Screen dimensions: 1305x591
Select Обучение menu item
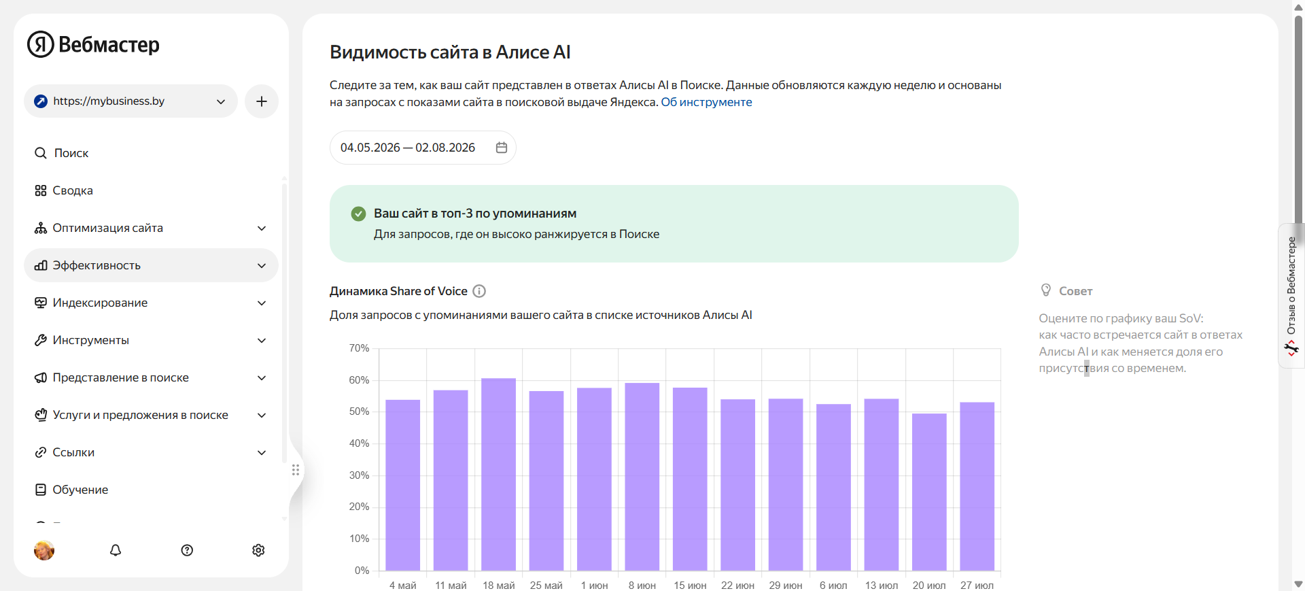click(151, 490)
